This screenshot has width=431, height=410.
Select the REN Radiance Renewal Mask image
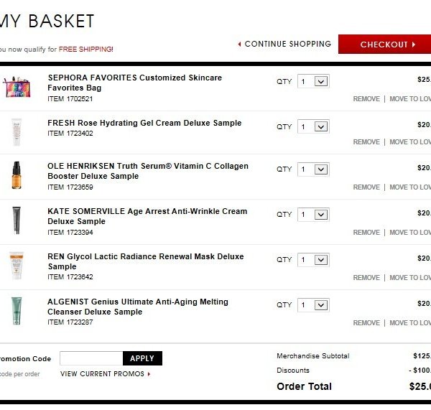[x=17, y=265]
